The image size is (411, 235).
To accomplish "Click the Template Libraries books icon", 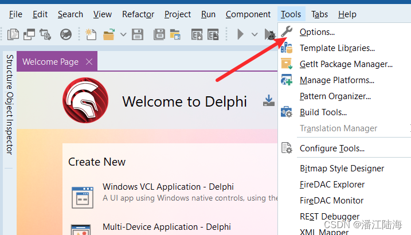I will point(287,48).
